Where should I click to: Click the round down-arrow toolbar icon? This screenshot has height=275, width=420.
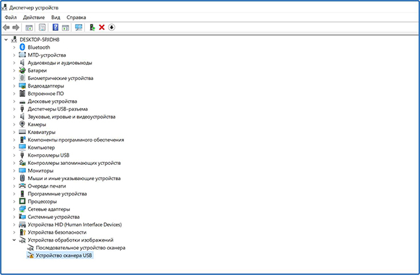pos(112,27)
